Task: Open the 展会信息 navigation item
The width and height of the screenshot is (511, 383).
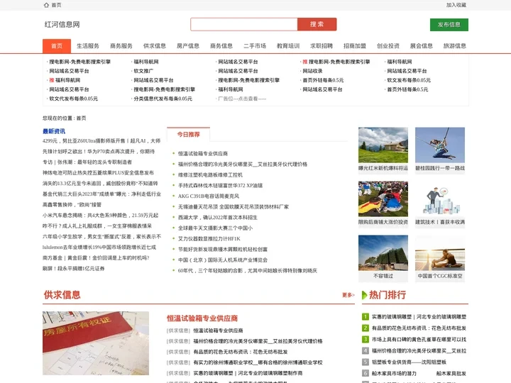Action: 422,46
